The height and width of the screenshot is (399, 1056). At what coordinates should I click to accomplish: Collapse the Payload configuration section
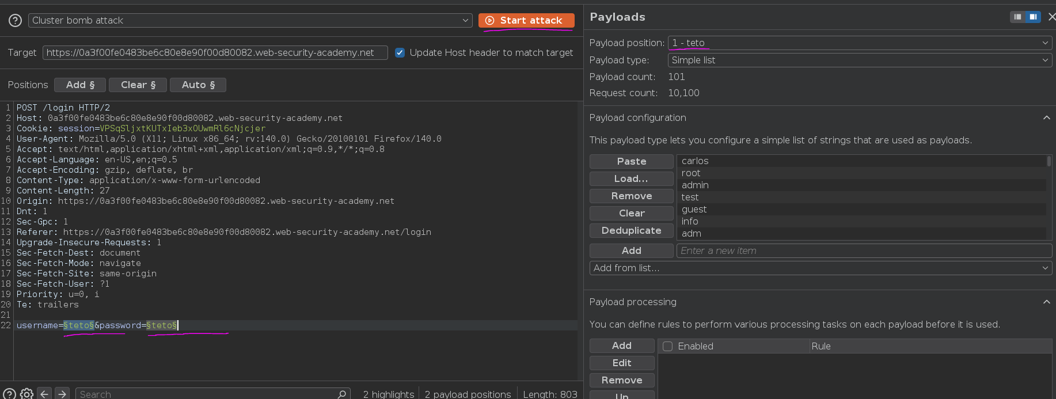point(1046,118)
